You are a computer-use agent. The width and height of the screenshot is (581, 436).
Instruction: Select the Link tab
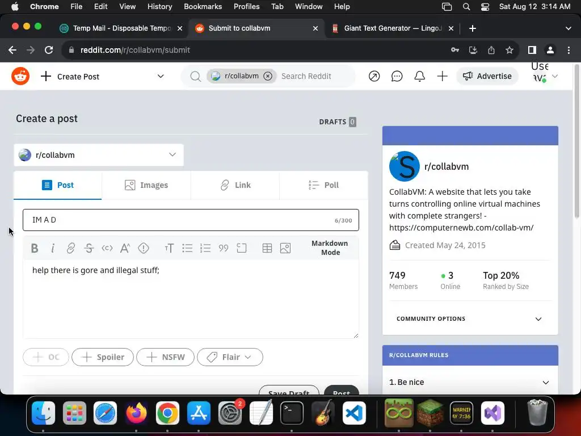235,185
